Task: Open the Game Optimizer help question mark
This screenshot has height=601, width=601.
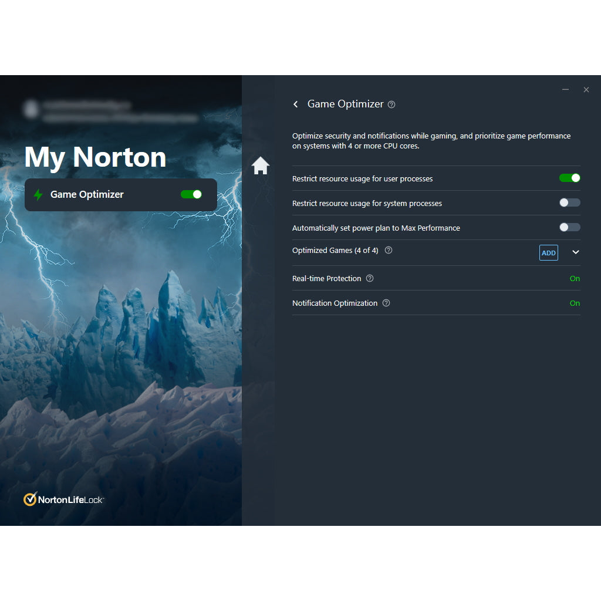Action: click(x=391, y=104)
